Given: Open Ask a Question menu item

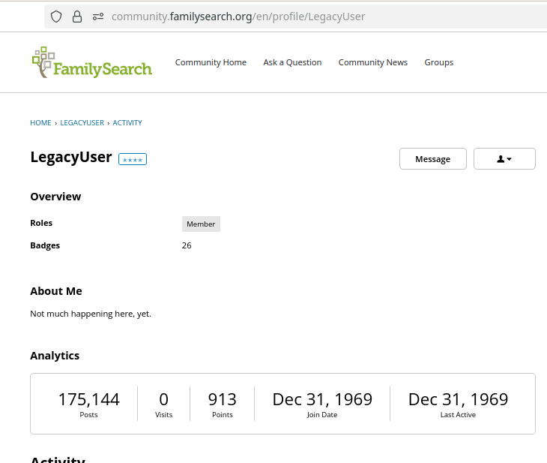Looking at the screenshot, I should pos(292,62).
